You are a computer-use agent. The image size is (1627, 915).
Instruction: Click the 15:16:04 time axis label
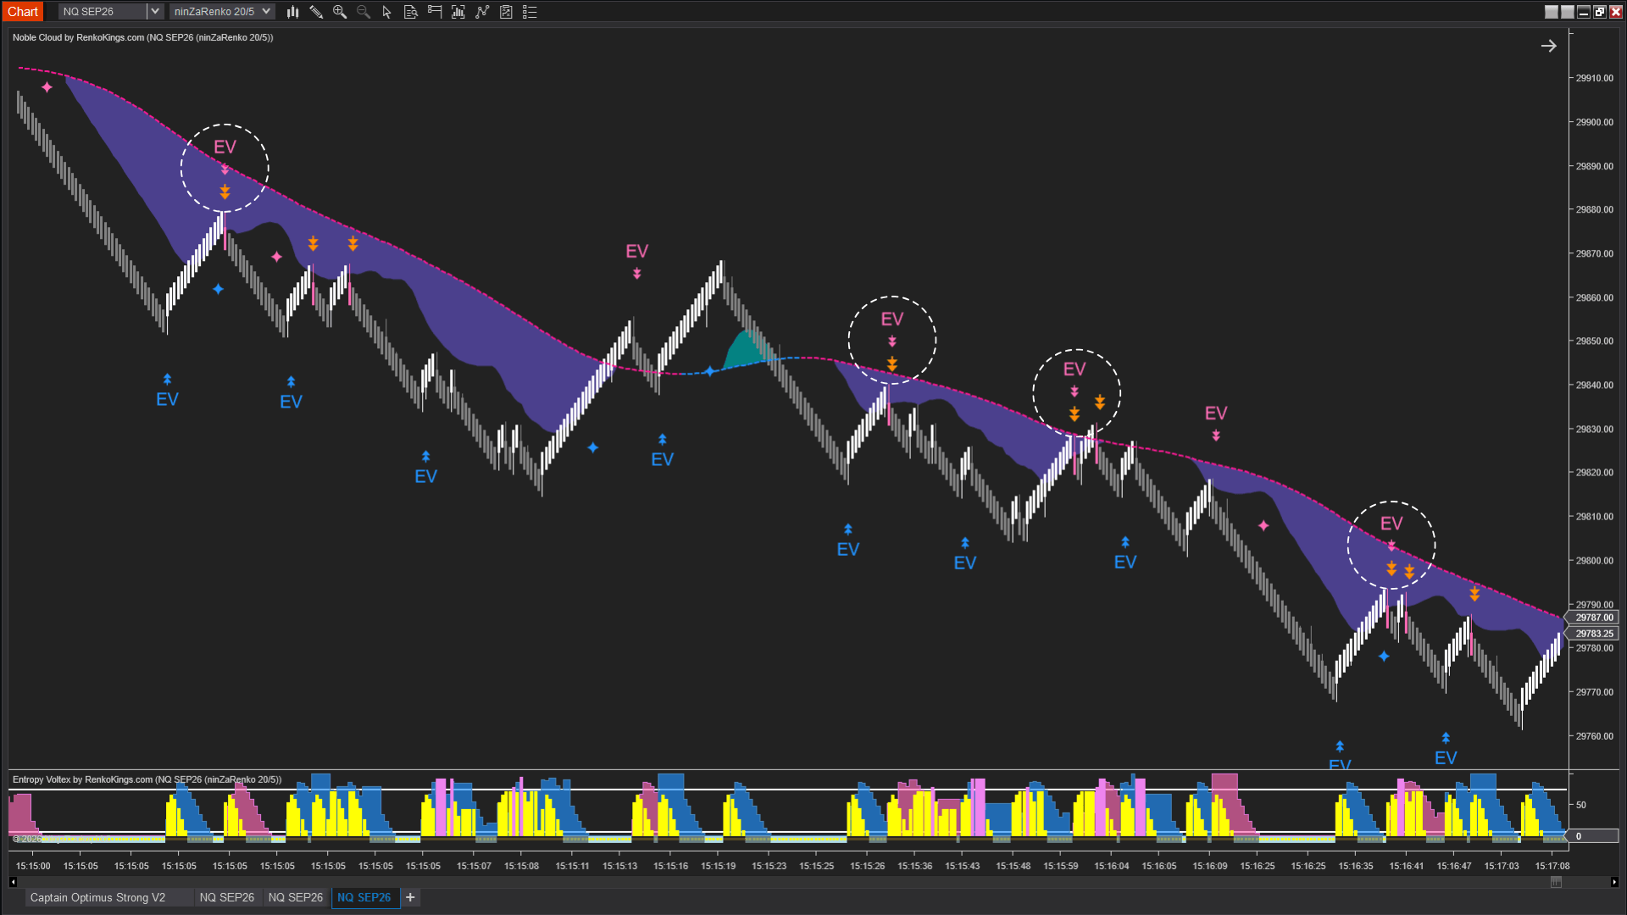[1111, 866]
